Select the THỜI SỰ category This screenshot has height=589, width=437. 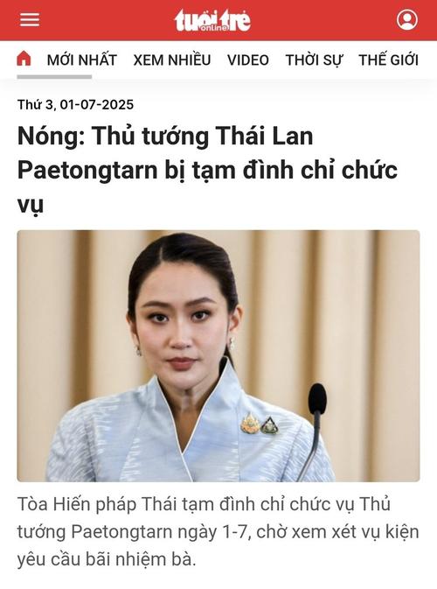[x=314, y=60]
